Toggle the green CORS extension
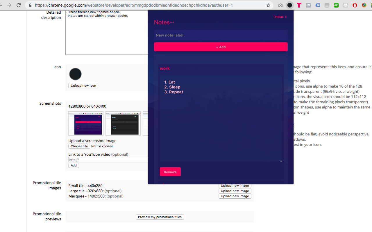The width and height of the screenshot is (372, 232). [x=336, y=5]
